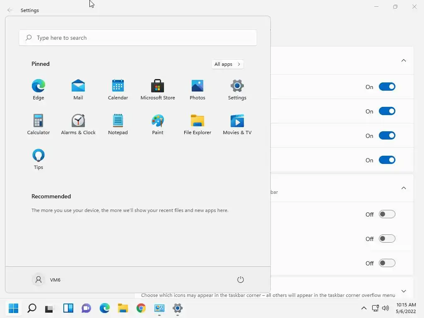Image resolution: width=424 pixels, height=318 pixels.
Task: Minimize the Settings window
Action: click(376, 7)
